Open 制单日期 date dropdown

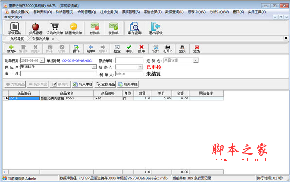42,60
